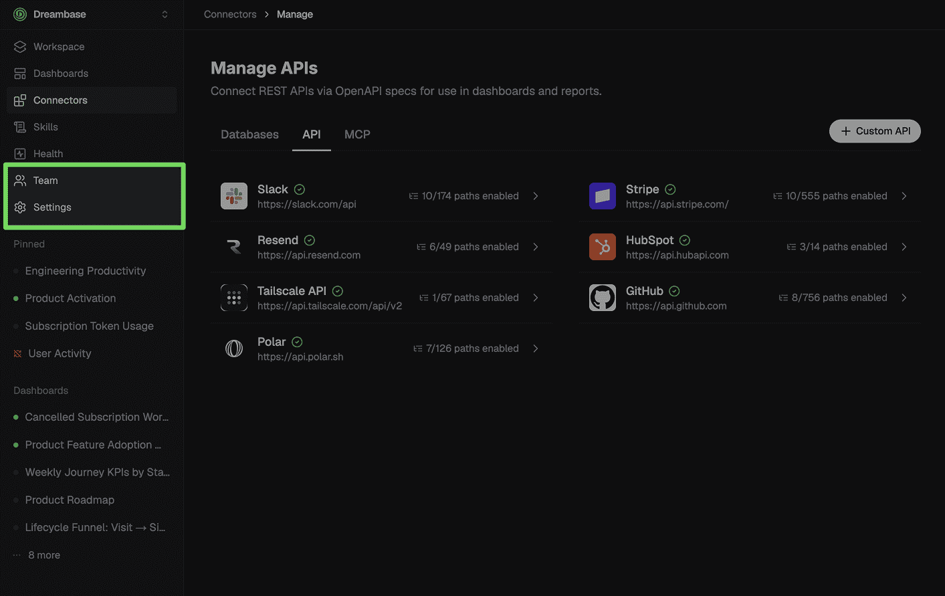Expand the 8 more dashboards list
This screenshot has width=945, height=596.
click(x=44, y=555)
